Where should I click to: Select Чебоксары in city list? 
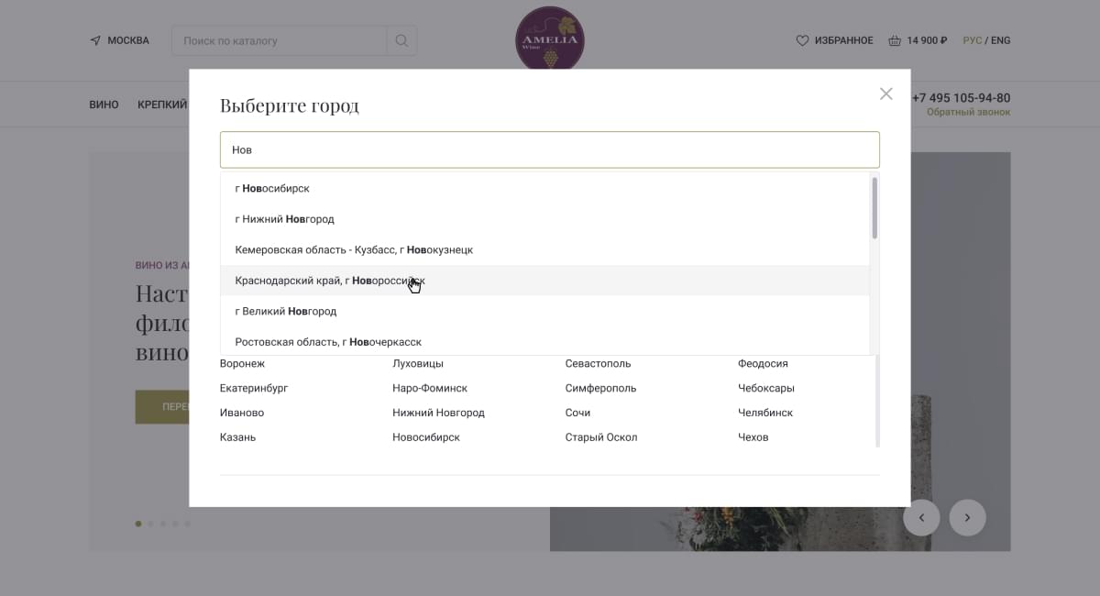[766, 388]
